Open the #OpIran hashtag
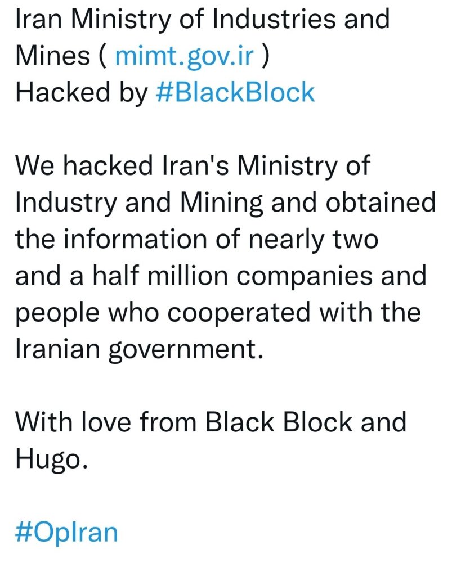 point(67,532)
